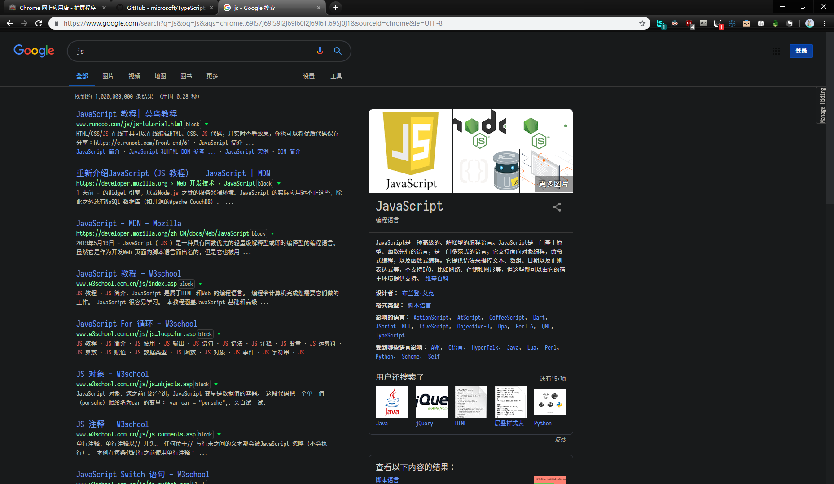Open the JavaScript Switch 语句 result

pos(143,474)
